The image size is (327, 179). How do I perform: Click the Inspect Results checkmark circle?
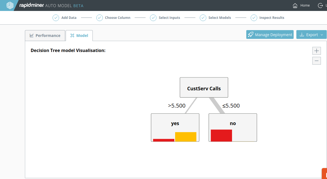pos(254,18)
